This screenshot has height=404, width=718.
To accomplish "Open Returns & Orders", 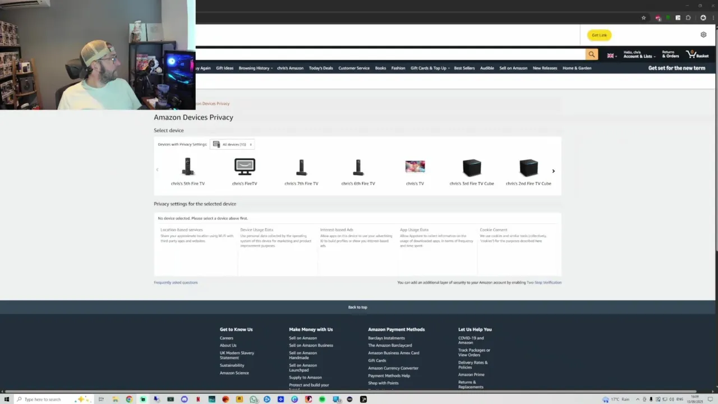I will [670, 54].
